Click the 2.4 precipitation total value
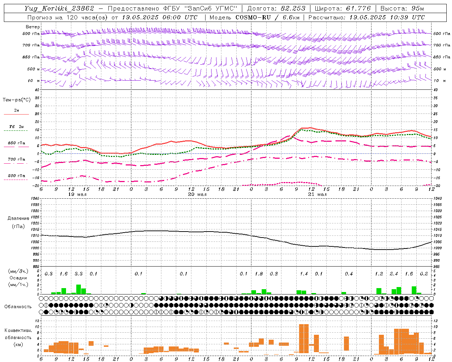 coord(394,274)
